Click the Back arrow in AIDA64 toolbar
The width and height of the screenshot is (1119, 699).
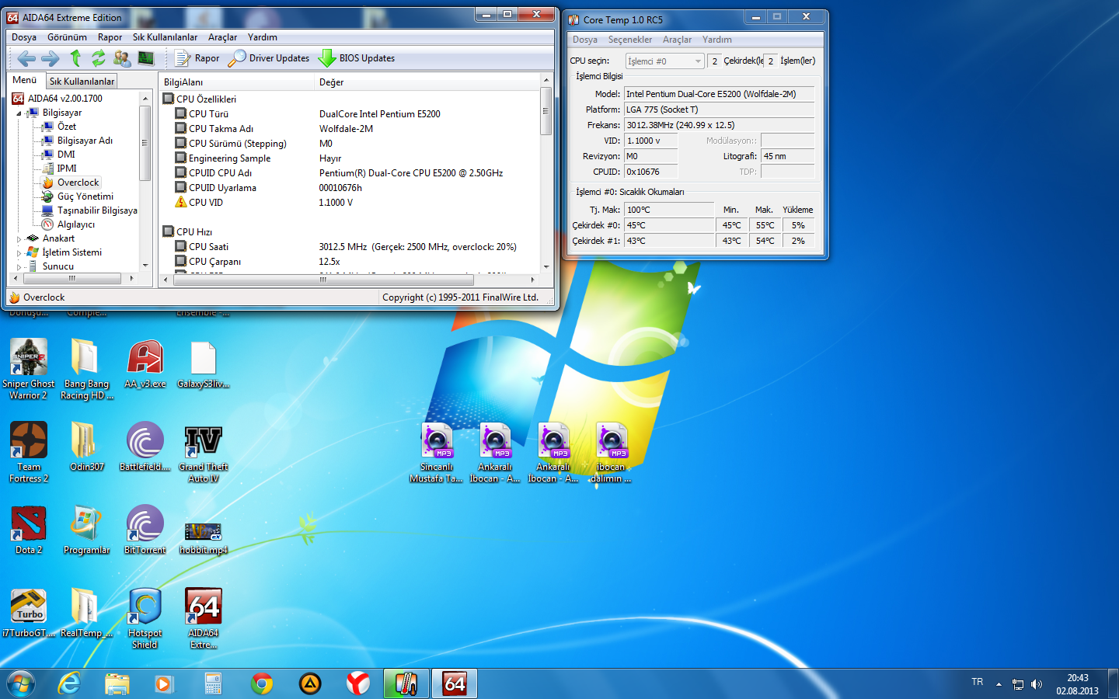coord(26,58)
